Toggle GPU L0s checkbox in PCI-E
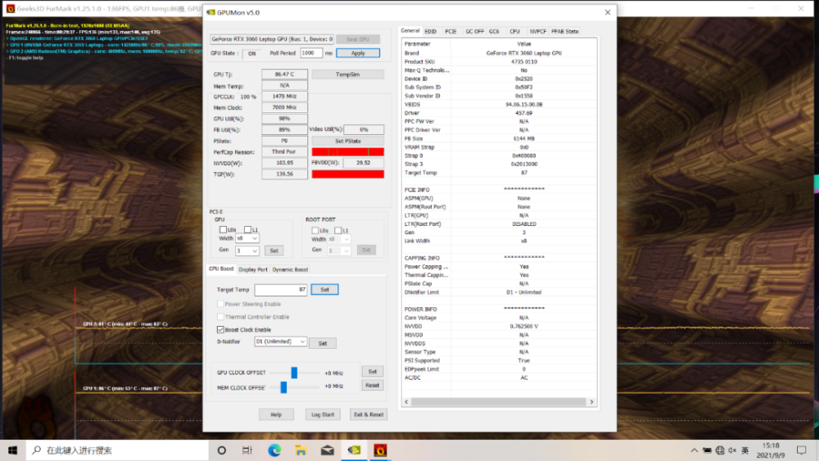The image size is (819, 461). (223, 230)
